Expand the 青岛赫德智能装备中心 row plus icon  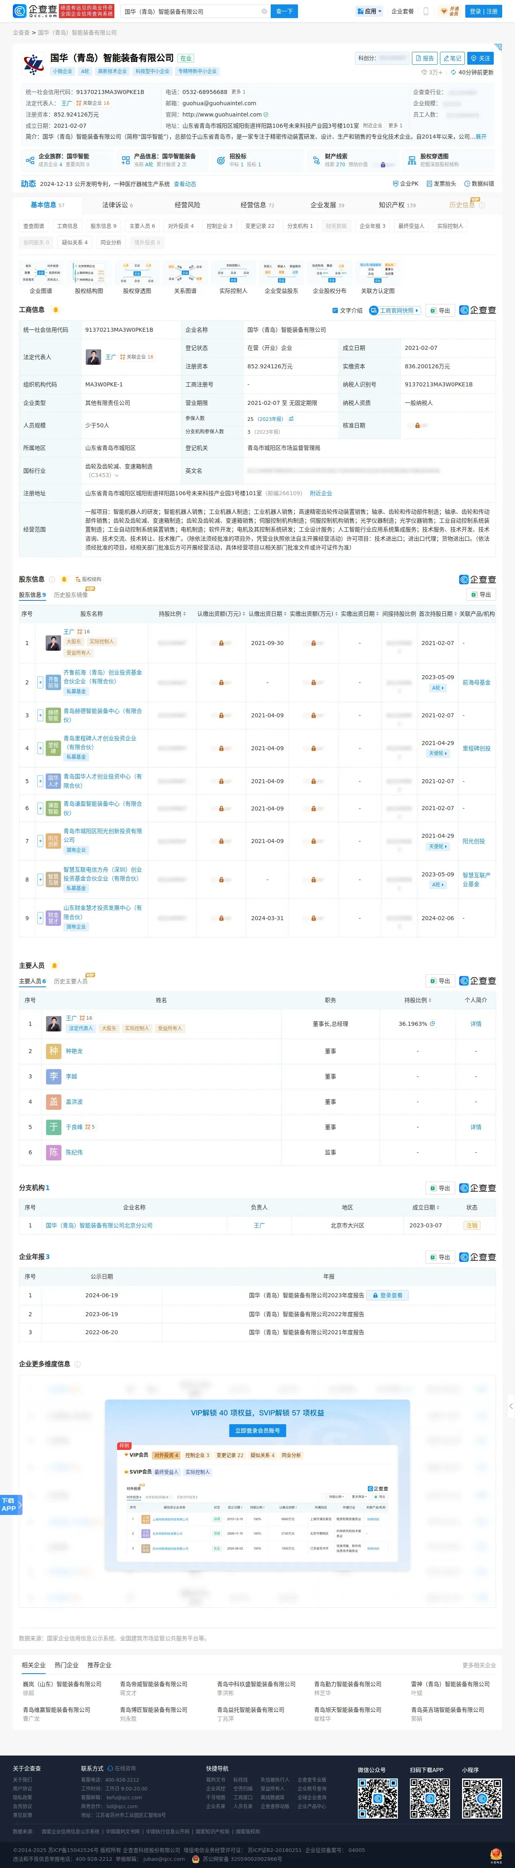(x=40, y=716)
